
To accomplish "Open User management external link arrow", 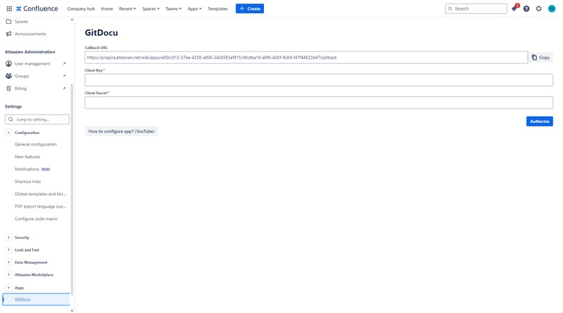I will (64, 64).
